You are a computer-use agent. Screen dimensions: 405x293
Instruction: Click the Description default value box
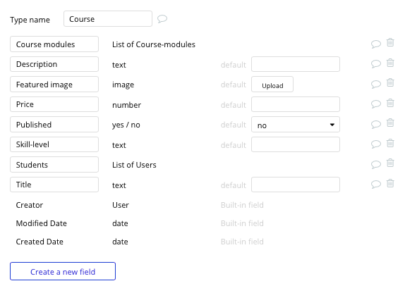[296, 64]
